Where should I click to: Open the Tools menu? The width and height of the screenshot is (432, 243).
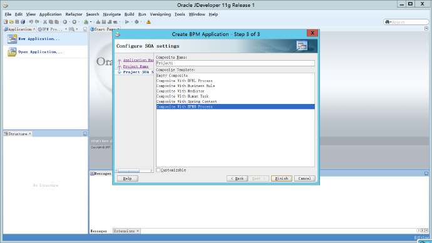179,14
